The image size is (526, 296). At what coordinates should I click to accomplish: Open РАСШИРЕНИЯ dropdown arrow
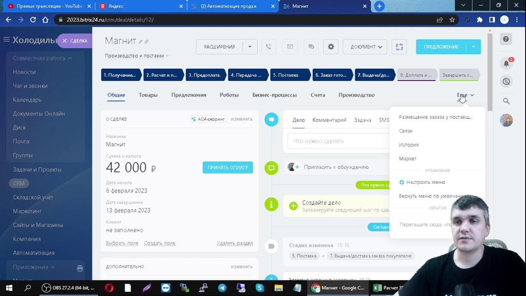click(250, 47)
